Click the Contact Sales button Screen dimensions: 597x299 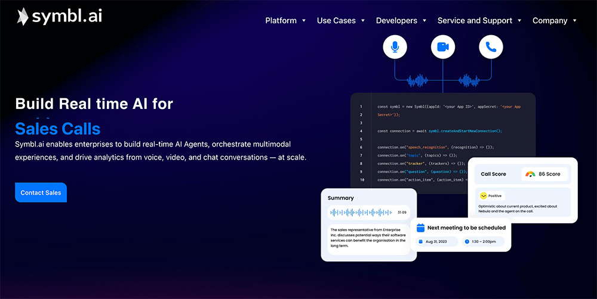pos(41,192)
